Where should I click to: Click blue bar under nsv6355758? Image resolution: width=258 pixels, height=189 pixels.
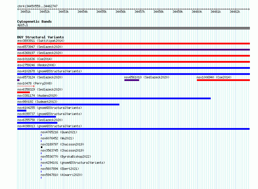coord(37,123)
